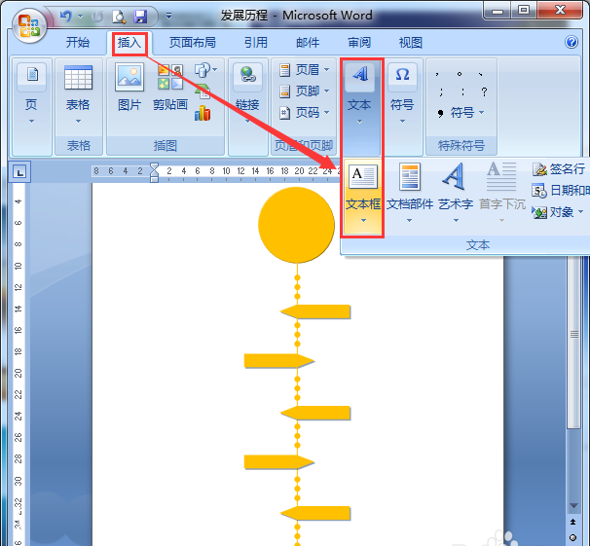
Task: Insert a chart with bar chart icon
Action: click(203, 113)
